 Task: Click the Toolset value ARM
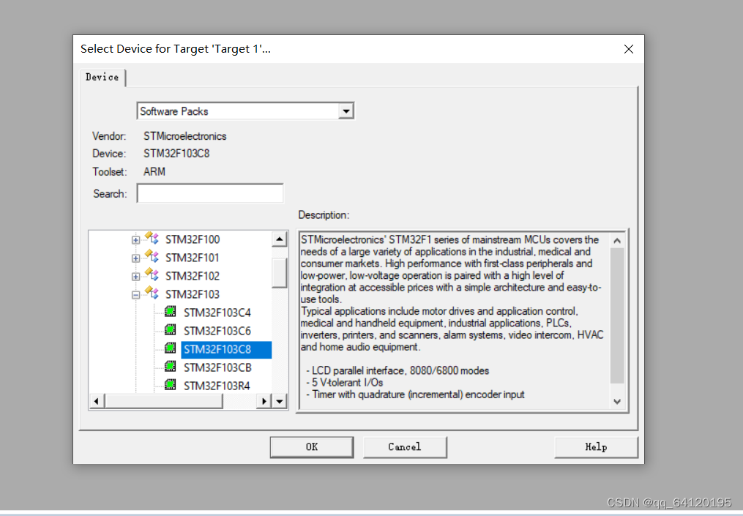click(x=154, y=171)
